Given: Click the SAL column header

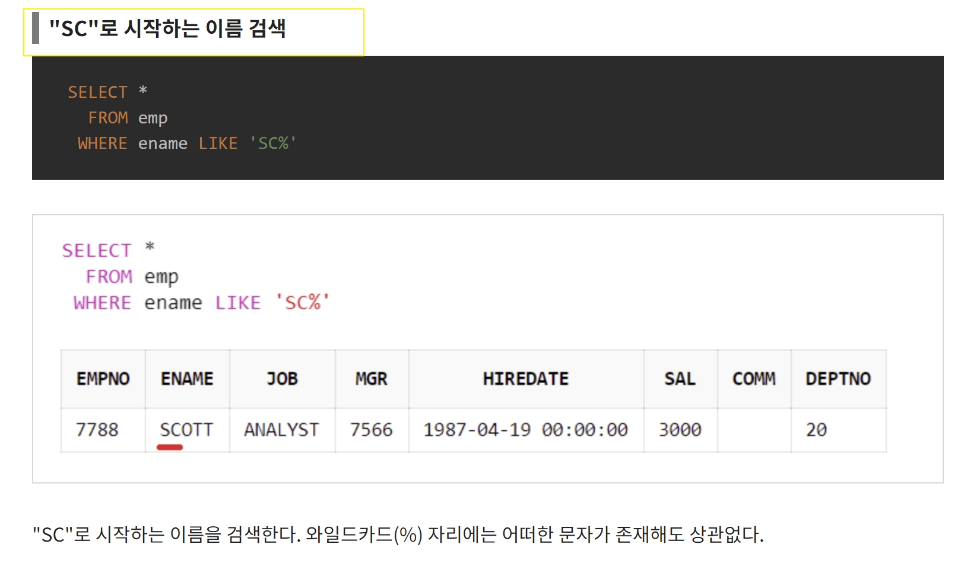Looking at the screenshot, I should click(680, 379).
